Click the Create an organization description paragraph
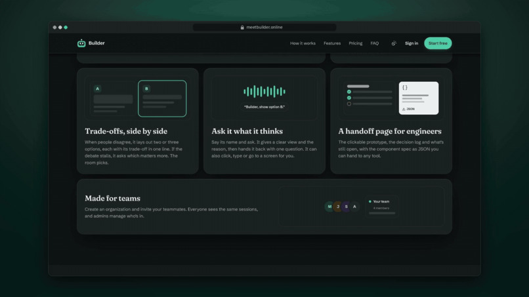Screen dimensions: 529x297 coord(171,212)
